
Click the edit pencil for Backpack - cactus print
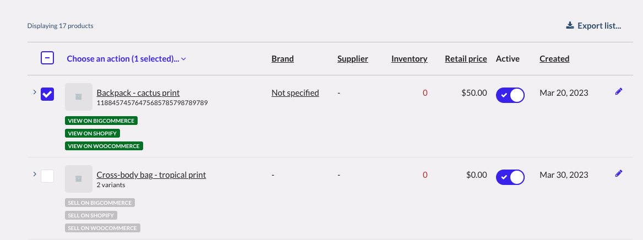(x=618, y=92)
